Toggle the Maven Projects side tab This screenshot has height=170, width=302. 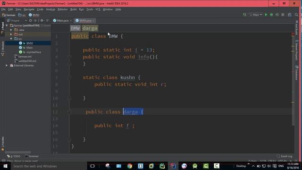pos(297,50)
